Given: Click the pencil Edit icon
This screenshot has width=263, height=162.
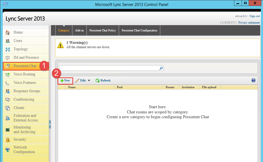Looking at the screenshot, I should 77,81.
